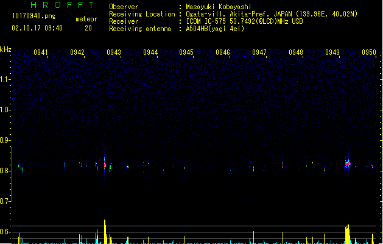Click the 0944 time marker
Image resolution: width=383 pixels, height=244 pixels.
[150, 52]
